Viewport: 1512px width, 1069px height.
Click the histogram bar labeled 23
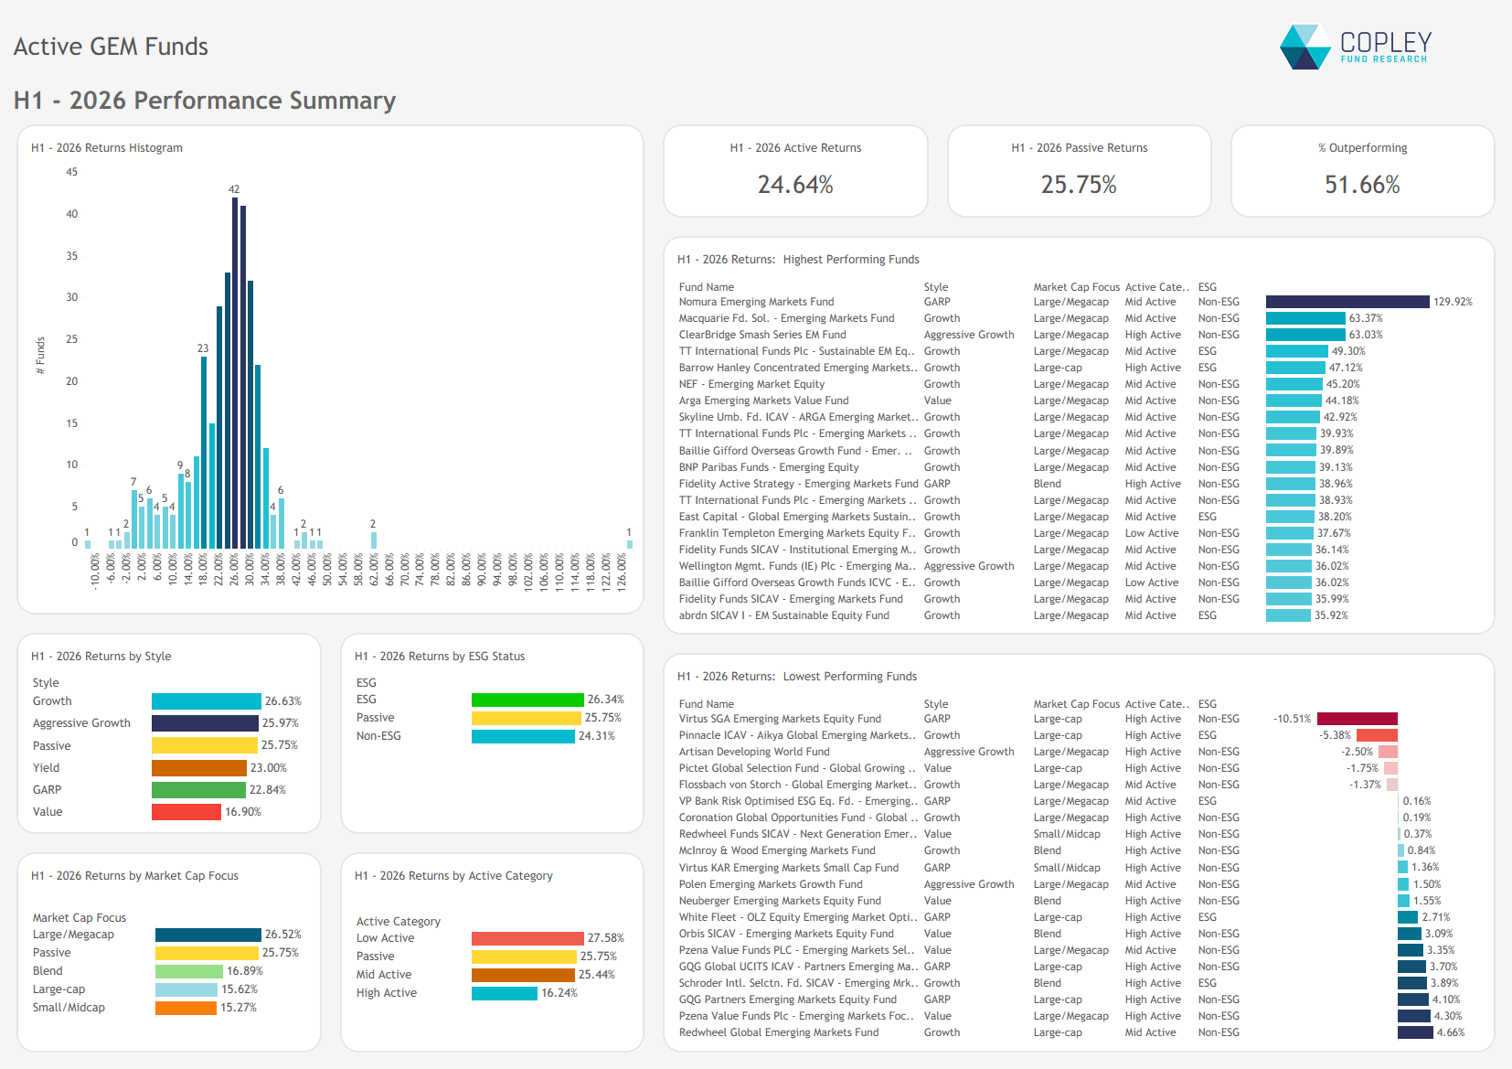coord(204,453)
